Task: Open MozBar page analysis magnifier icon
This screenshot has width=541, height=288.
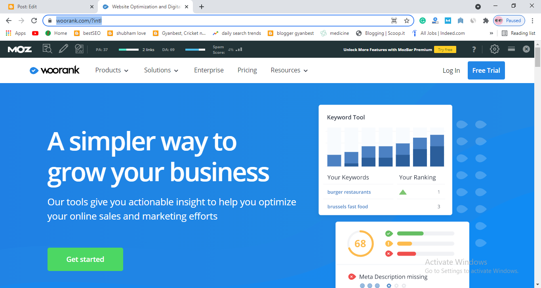Action: click(48, 49)
